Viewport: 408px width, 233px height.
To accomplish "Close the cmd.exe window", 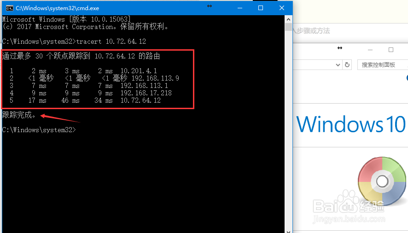I will 281,8.
